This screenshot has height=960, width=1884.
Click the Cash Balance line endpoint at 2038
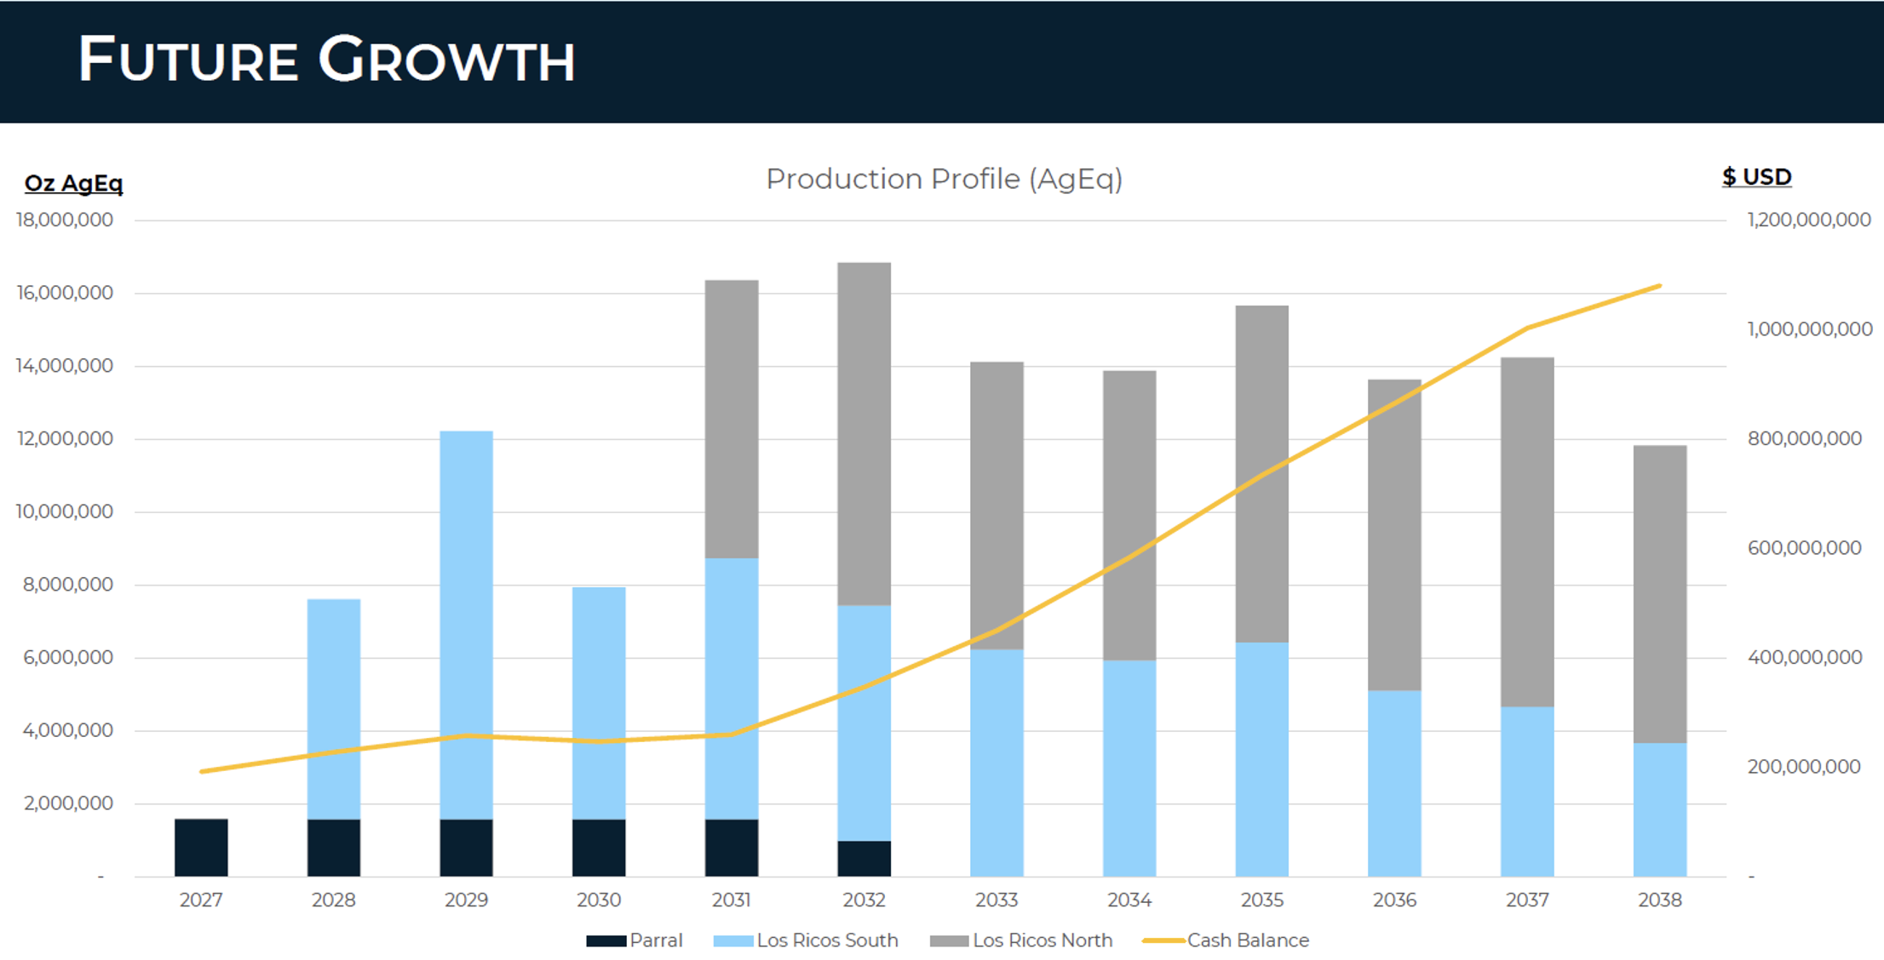point(1659,287)
